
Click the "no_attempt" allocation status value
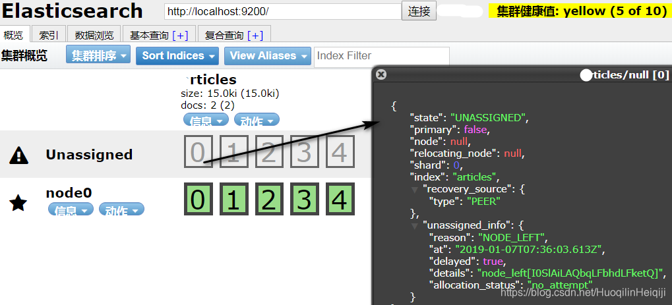(x=560, y=285)
